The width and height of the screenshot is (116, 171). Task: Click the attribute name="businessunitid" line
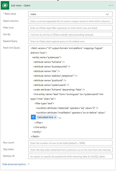click(52, 66)
